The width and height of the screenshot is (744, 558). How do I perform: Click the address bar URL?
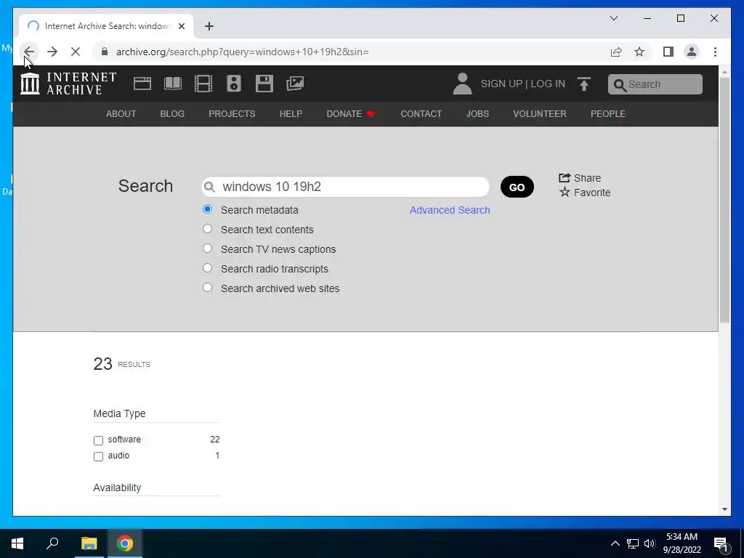click(243, 52)
